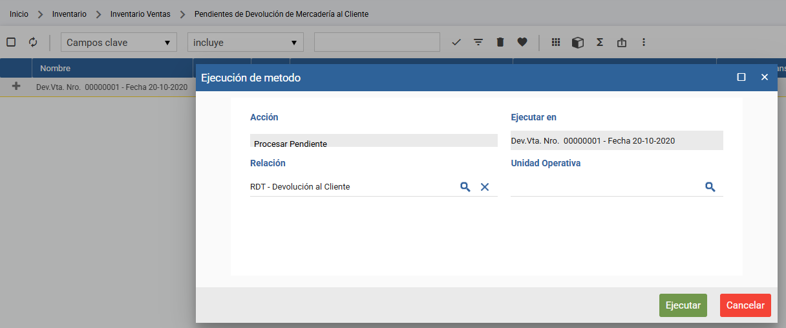Go to Inventario breadcrumb
786x328 pixels.
pyautogui.click(x=69, y=14)
